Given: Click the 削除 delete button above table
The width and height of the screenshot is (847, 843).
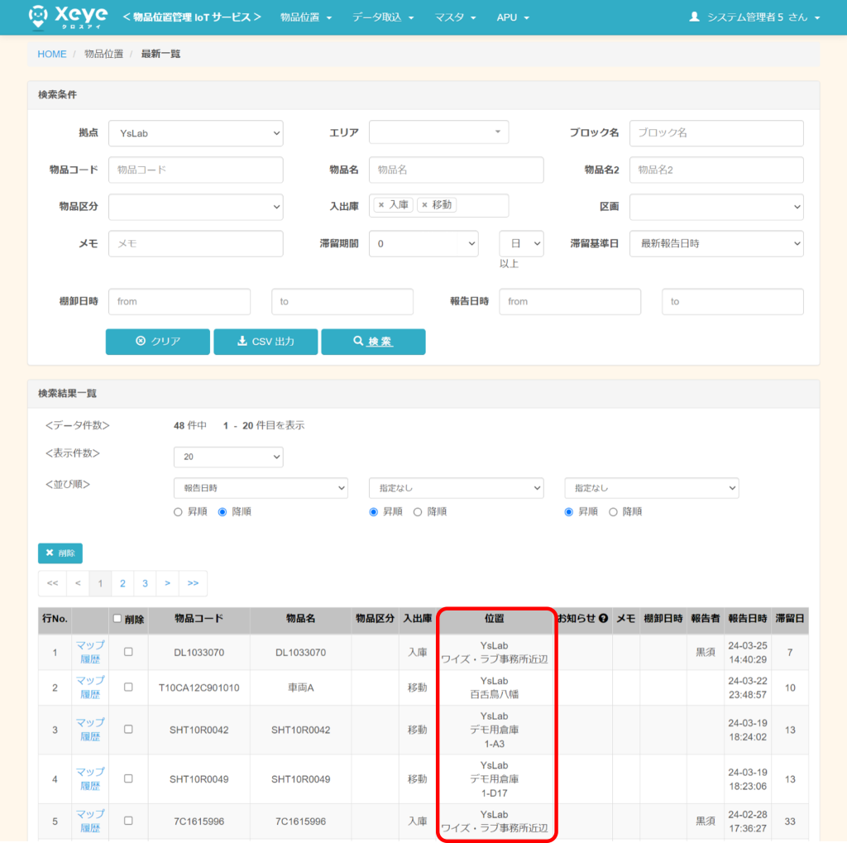Looking at the screenshot, I should [60, 553].
